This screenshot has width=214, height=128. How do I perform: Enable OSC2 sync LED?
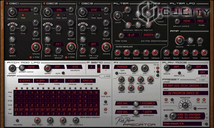(64, 15)
